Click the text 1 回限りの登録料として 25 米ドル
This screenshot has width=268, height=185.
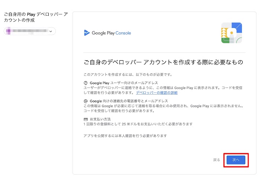111,124
